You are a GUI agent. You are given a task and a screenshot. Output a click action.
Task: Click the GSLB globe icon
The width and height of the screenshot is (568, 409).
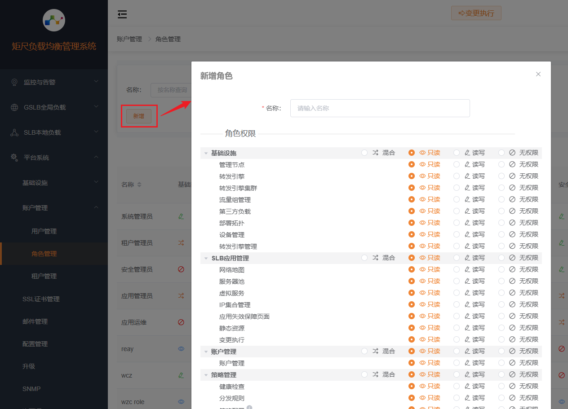coord(14,107)
